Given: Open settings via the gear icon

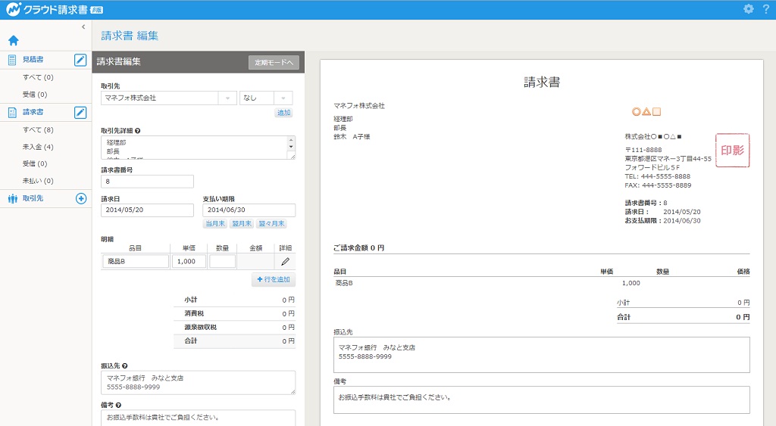Looking at the screenshot, I should [749, 9].
